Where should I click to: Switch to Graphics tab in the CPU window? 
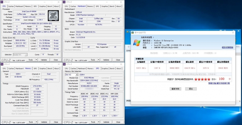click(42, 6)
